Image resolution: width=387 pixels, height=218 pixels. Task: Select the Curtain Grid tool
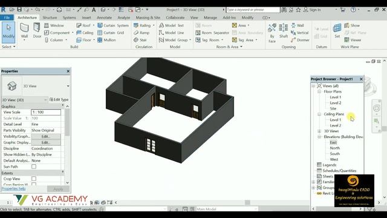pos(111,33)
